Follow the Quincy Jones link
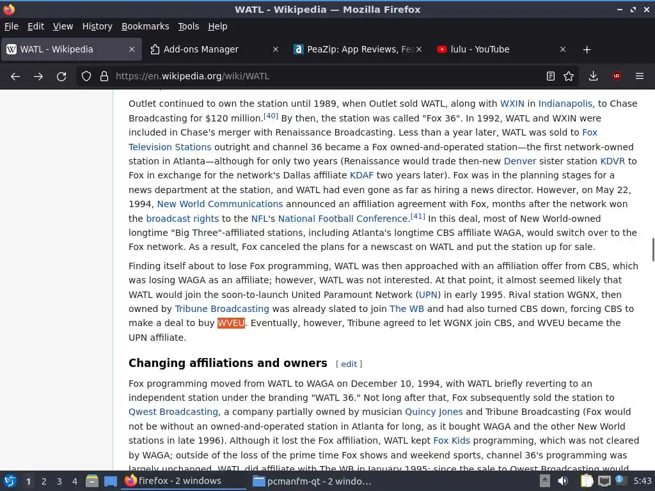Viewport: 655px width, 491px height. pos(434,412)
